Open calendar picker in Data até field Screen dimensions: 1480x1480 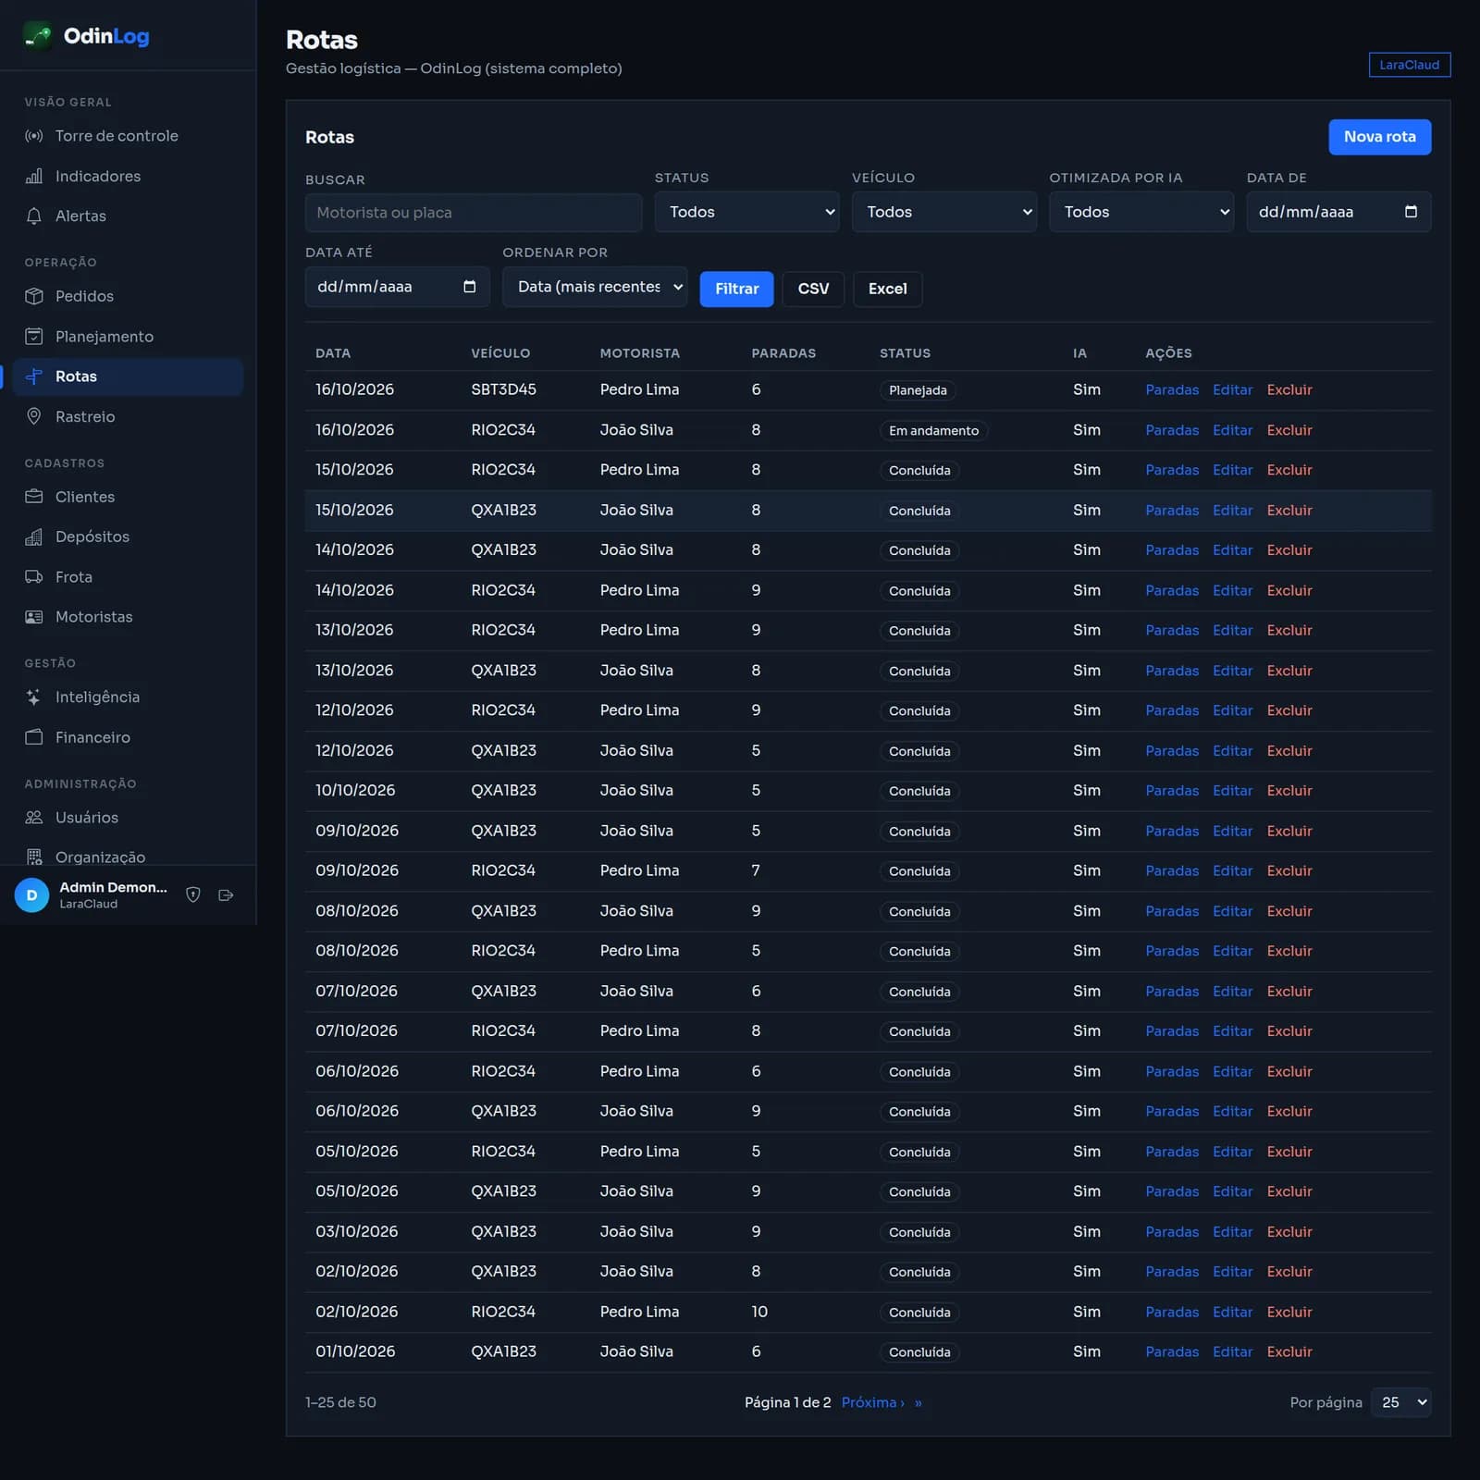click(469, 287)
